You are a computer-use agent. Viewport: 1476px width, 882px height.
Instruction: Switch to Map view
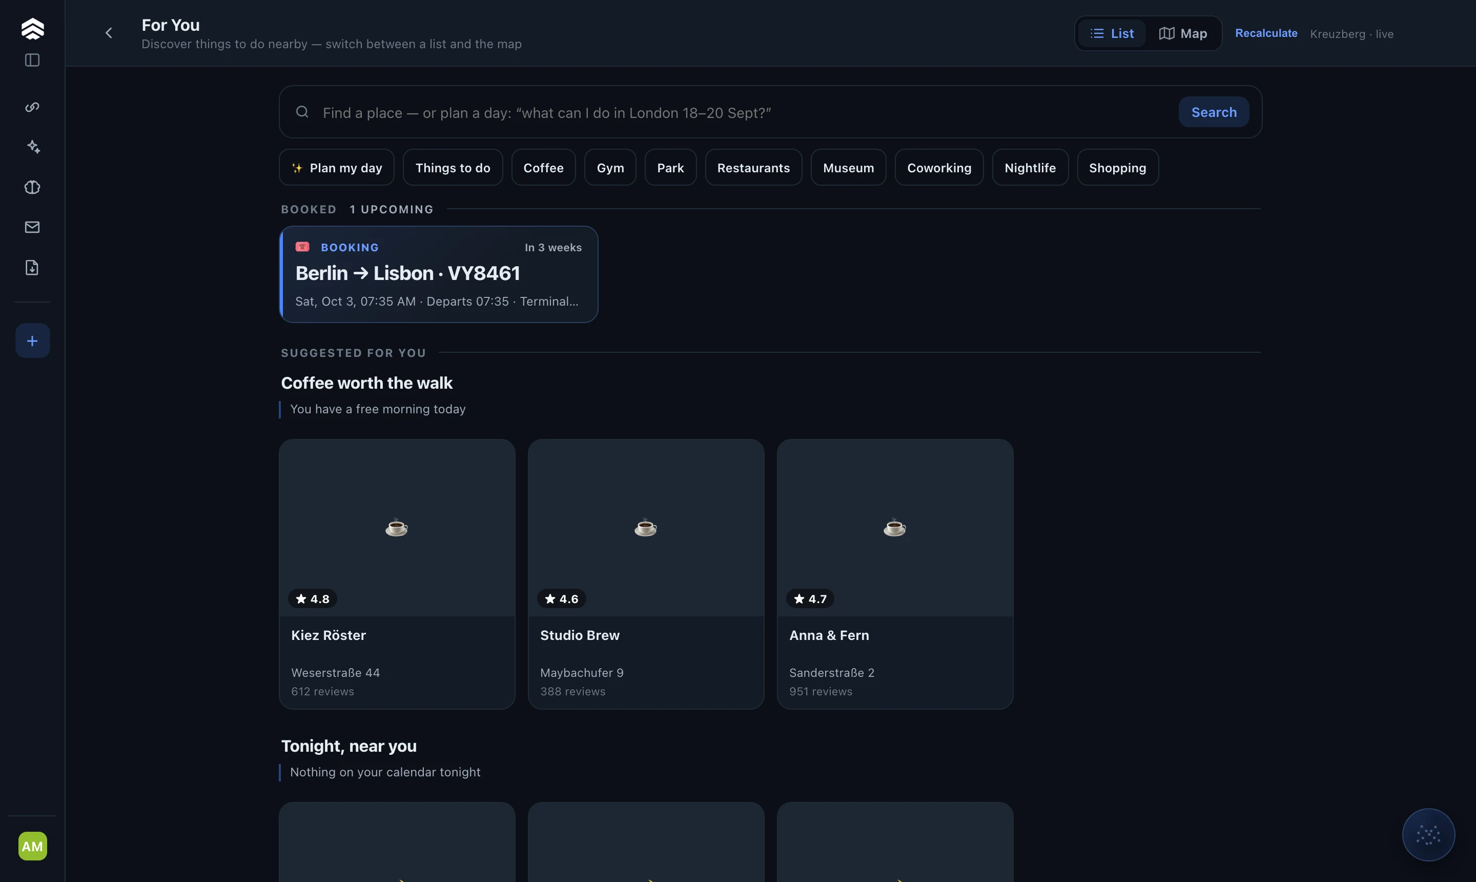pyautogui.click(x=1182, y=33)
